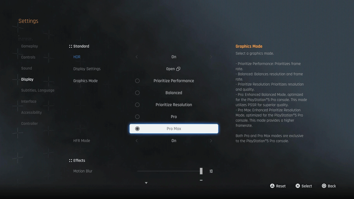The image size is (354, 199).
Task: Click the HFR Mode setting label
Action: tap(81, 141)
